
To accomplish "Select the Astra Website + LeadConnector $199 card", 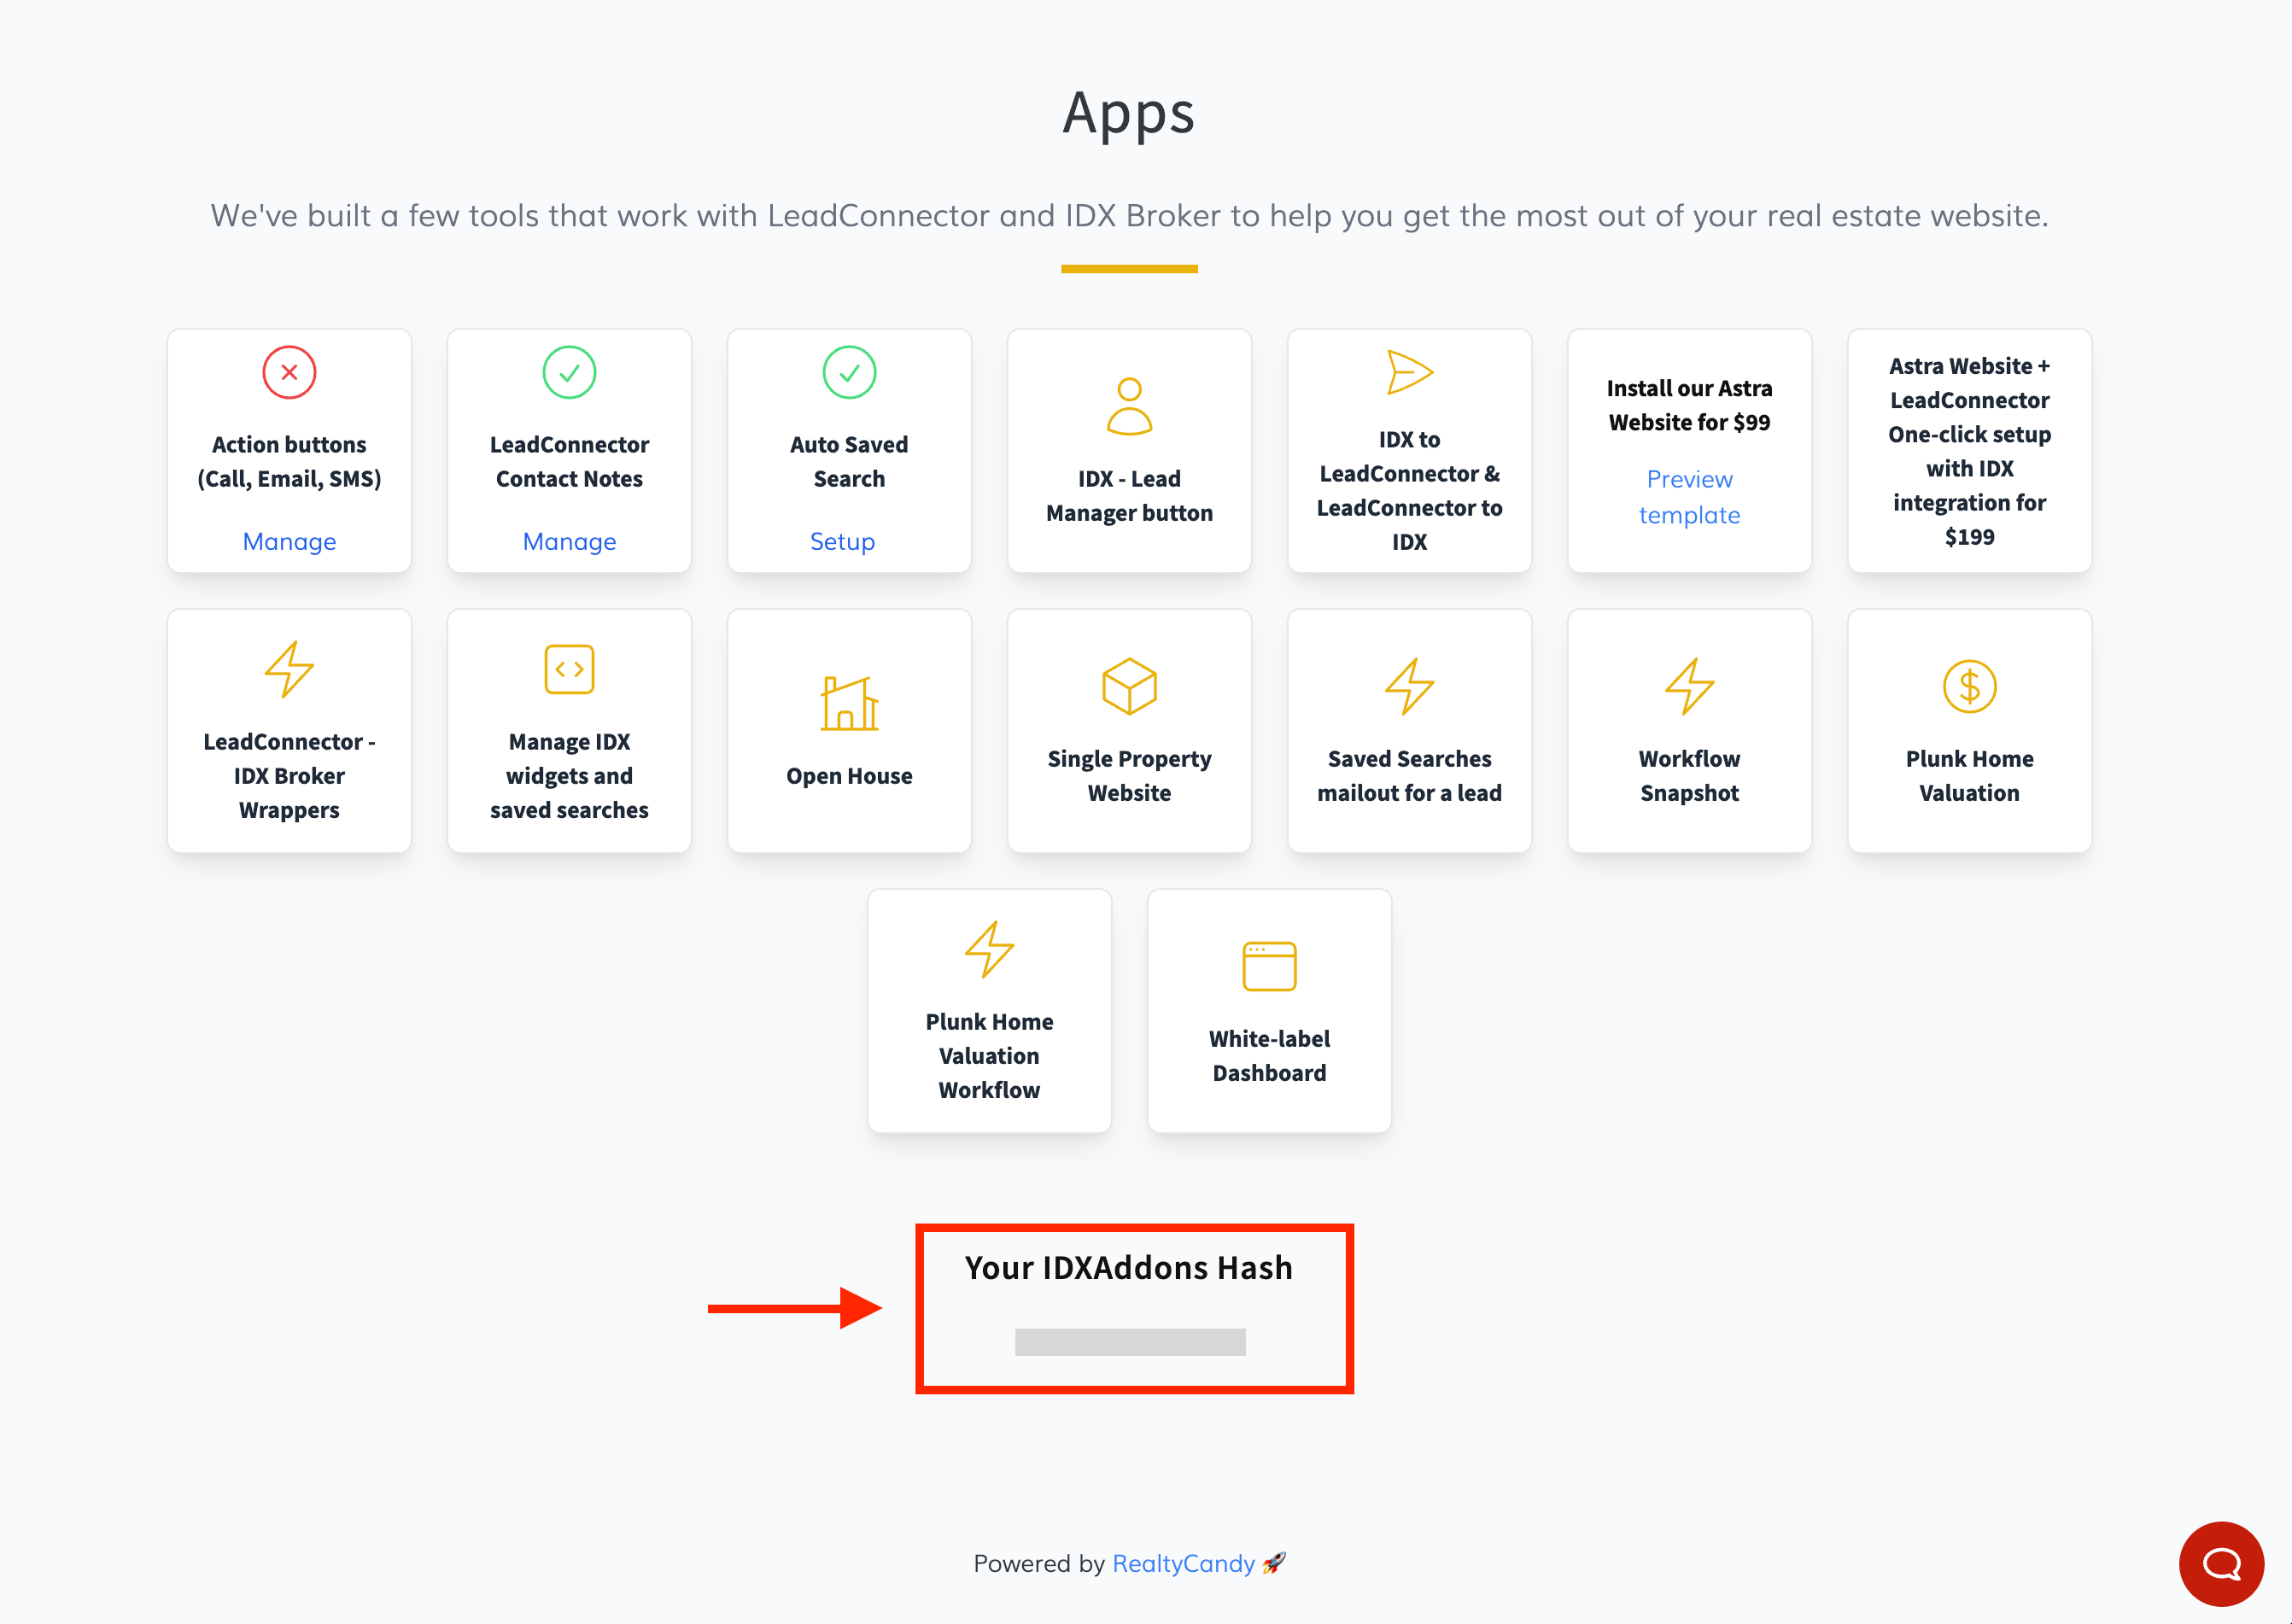I will click(1969, 451).
